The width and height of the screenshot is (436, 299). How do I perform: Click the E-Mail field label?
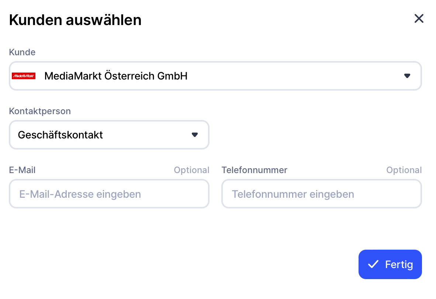click(x=22, y=170)
